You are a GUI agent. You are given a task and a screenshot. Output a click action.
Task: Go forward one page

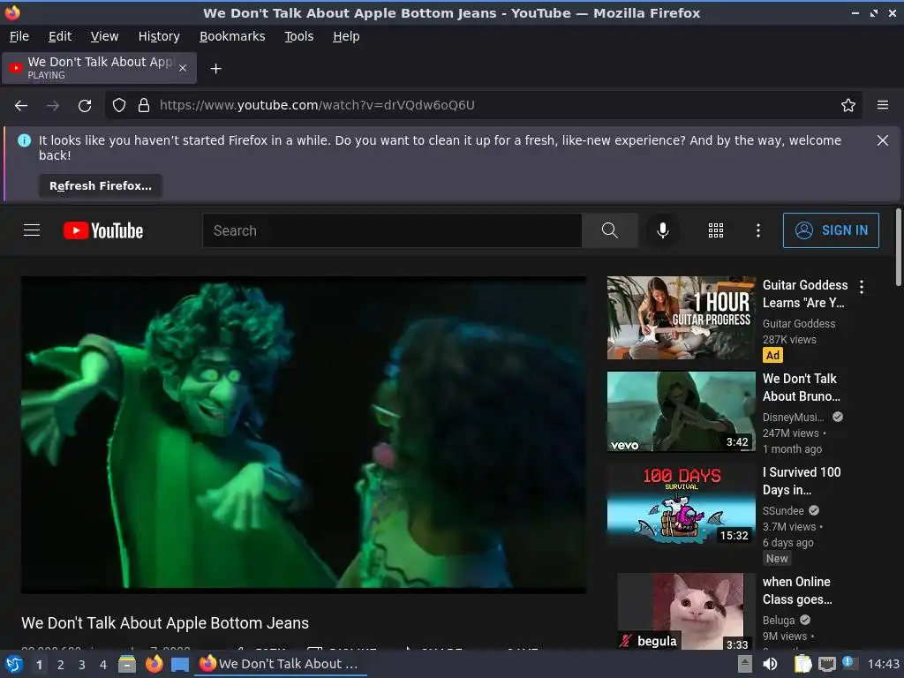pos(52,106)
